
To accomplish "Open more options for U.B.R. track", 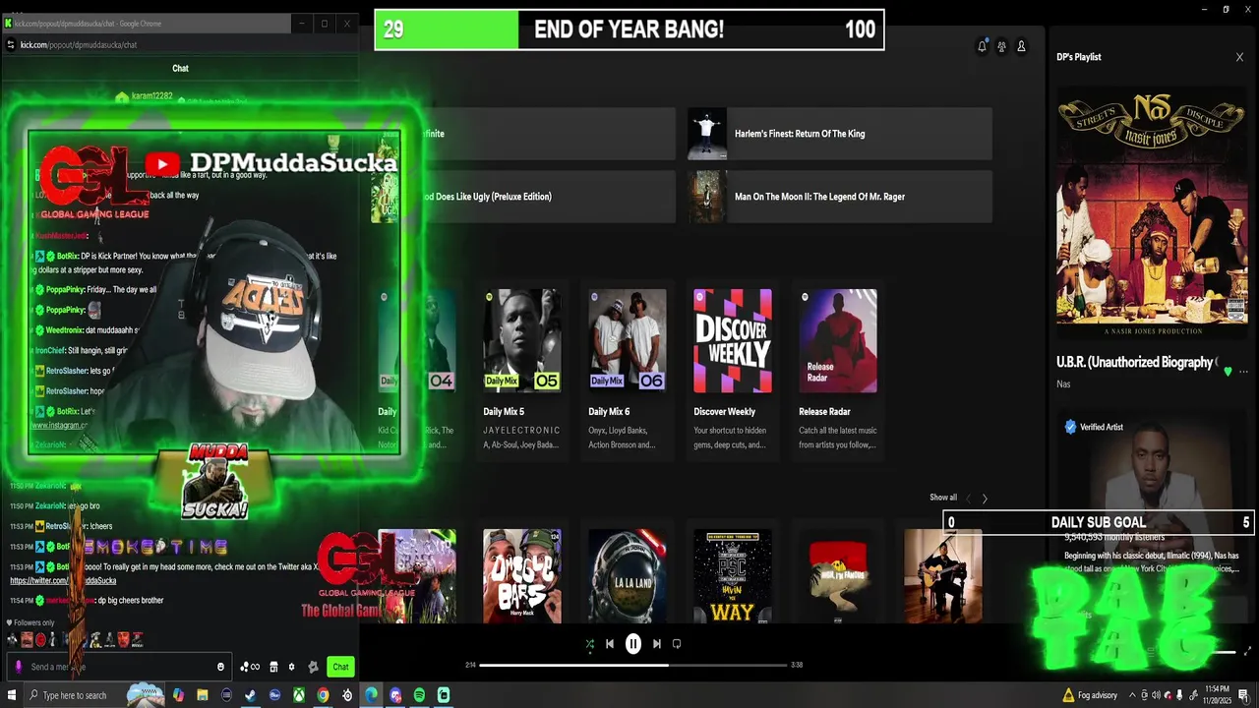I will pyautogui.click(x=1243, y=372).
